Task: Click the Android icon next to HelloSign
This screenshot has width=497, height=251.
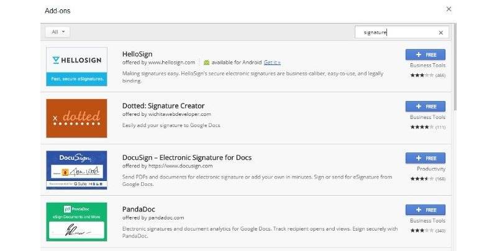Action: [x=207, y=63]
